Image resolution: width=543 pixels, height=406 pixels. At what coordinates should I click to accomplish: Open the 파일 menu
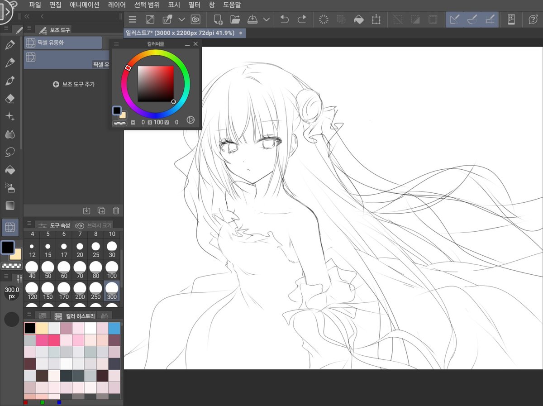pyautogui.click(x=35, y=5)
